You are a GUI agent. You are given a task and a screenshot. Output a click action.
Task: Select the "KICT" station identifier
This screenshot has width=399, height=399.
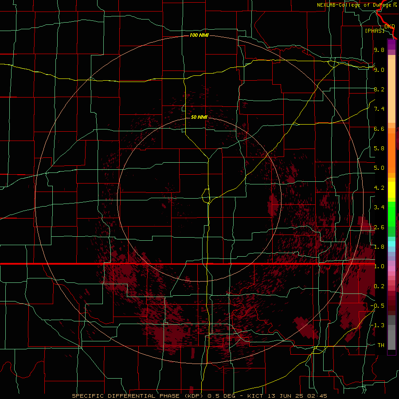pos(255,396)
